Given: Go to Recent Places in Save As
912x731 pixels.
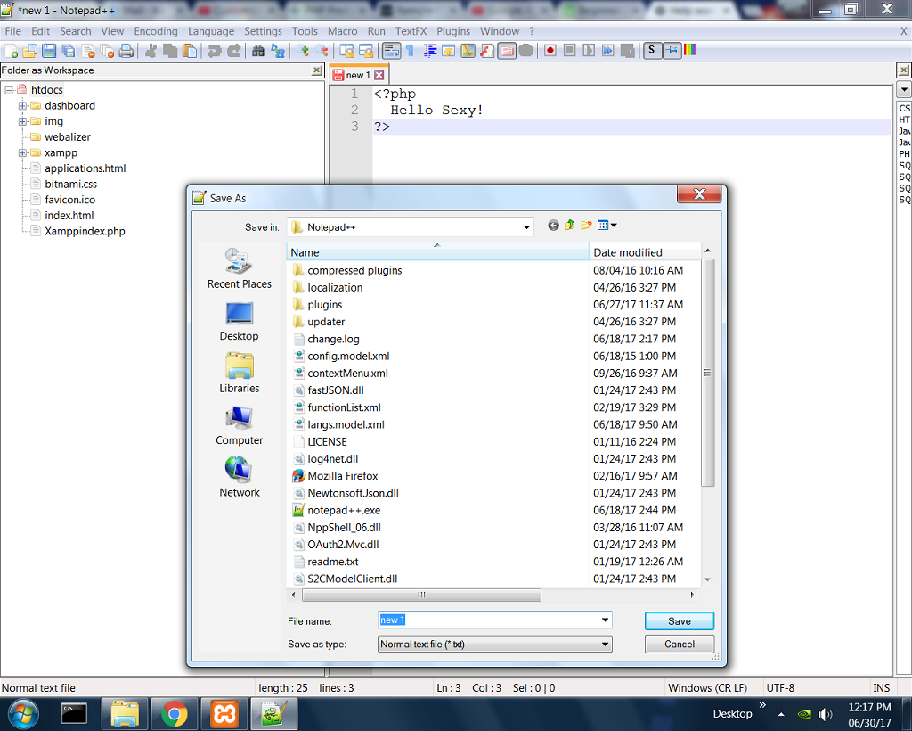Looking at the screenshot, I should click(239, 269).
